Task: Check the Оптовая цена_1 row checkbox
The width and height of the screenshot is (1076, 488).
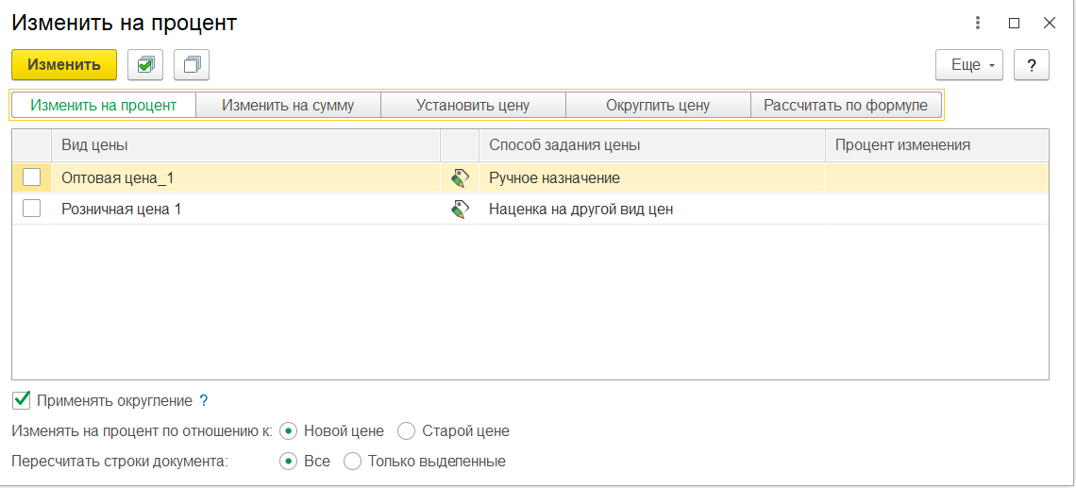Action: click(32, 177)
